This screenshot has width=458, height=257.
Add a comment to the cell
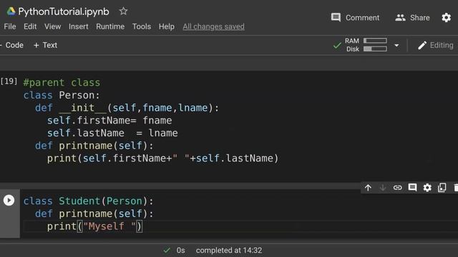(412, 187)
